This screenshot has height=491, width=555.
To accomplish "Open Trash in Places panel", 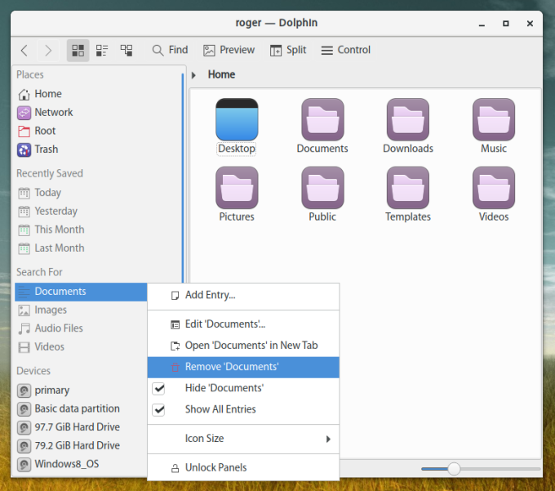I will coord(46,150).
